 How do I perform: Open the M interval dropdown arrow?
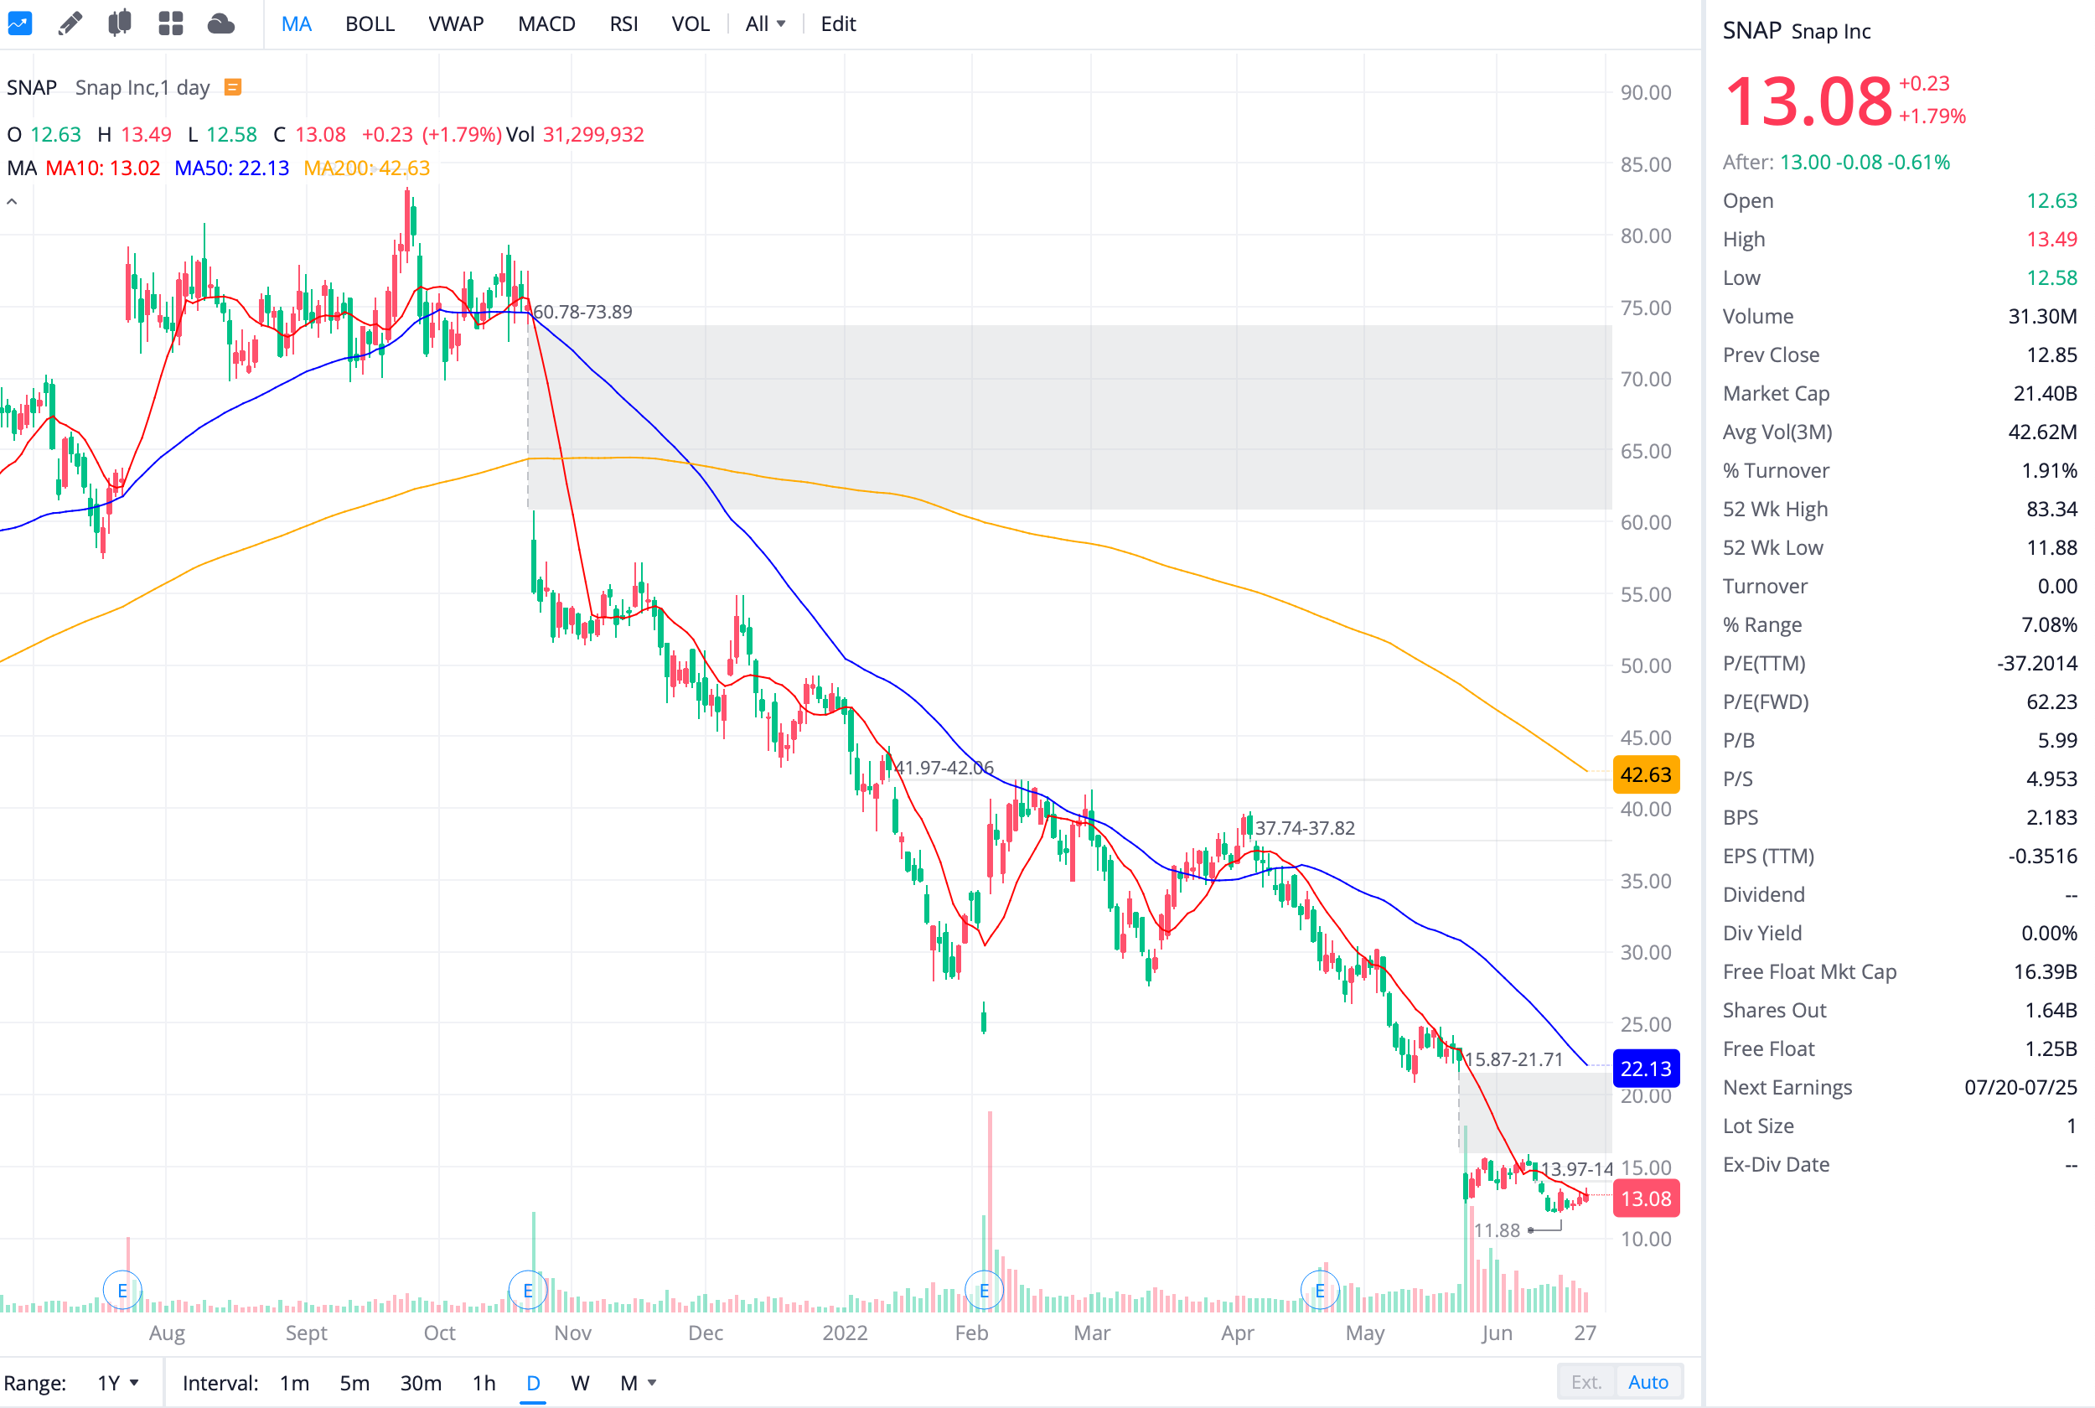653,1383
